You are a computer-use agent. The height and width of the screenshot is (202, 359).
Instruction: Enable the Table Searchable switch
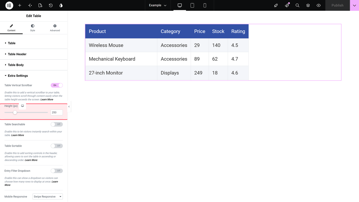click(x=57, y=124)
